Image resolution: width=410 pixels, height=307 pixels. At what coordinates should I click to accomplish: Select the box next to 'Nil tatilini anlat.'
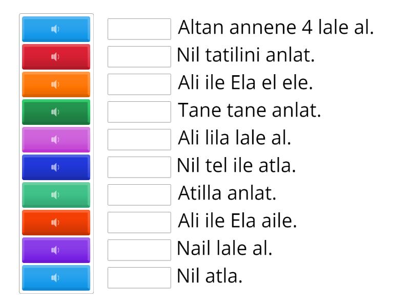139,57
